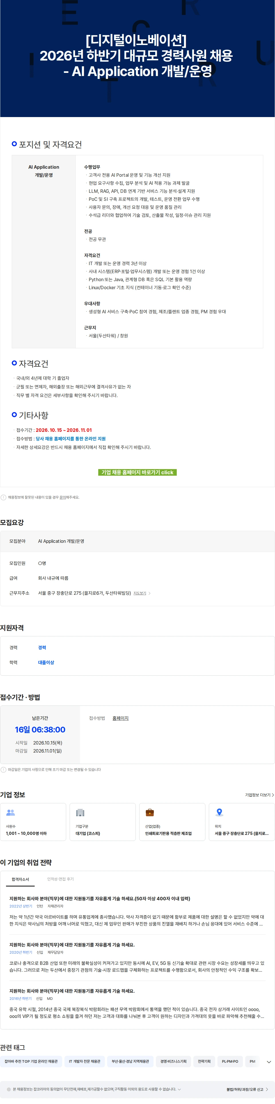Click the 서울 중구 장충단로 275 location card

click(242, 822)
